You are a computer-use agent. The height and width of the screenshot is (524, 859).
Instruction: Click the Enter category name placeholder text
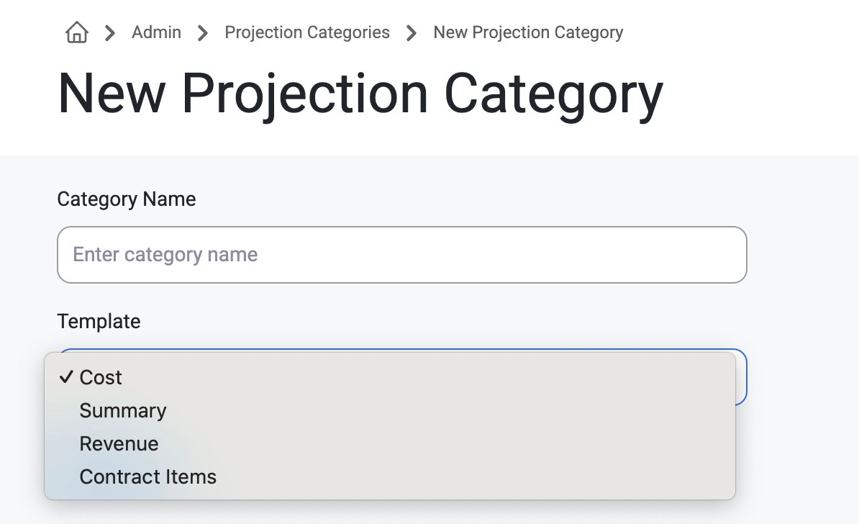pos(165,255)
